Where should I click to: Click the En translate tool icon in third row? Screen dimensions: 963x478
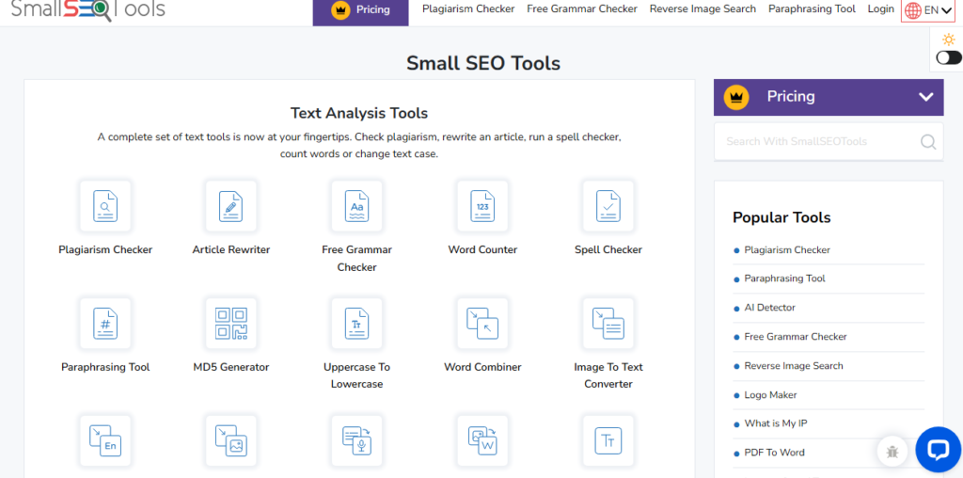pos(105,440)
